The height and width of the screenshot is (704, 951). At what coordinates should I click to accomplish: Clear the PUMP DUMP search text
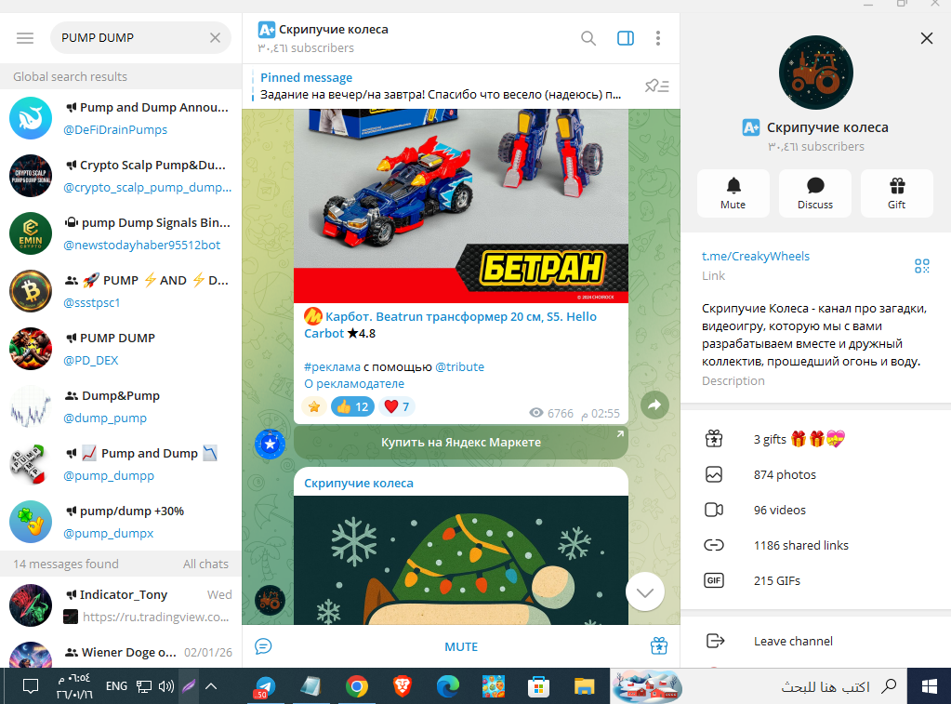[x=215, y=37]
